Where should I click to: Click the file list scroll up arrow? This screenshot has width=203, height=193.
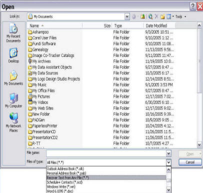click(x=199, y=25)
